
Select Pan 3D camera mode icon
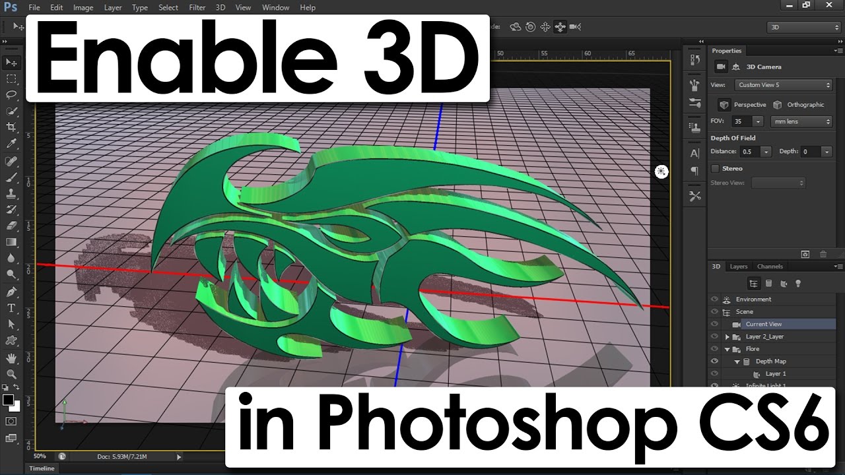point(545,27)
